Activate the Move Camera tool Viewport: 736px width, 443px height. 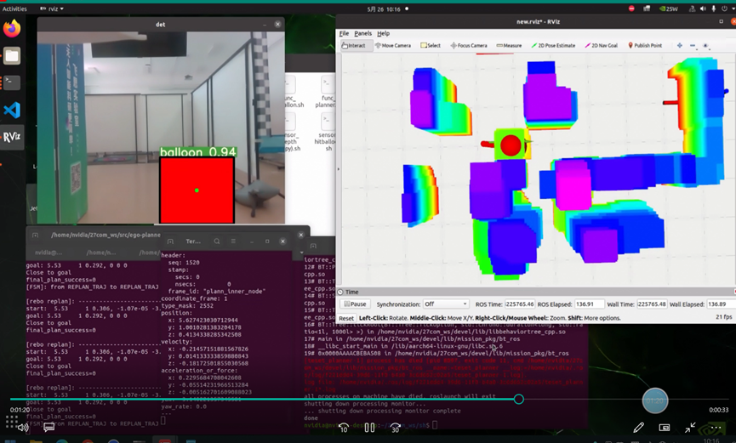(x=393, y=46)
